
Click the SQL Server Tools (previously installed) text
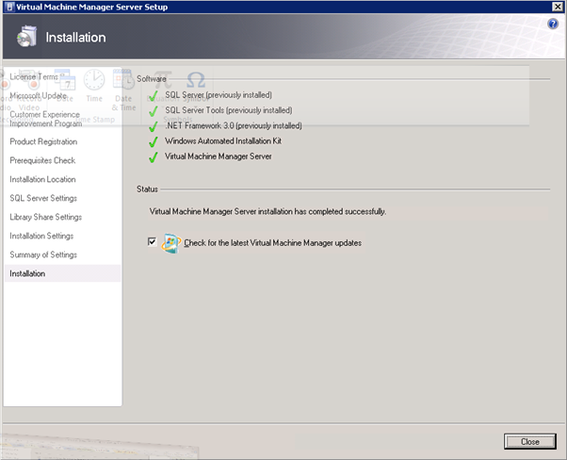[x=229, y=110]
